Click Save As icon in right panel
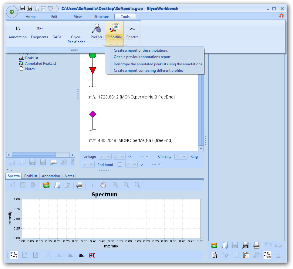This screenshot has width=293, height=269. 245,245
